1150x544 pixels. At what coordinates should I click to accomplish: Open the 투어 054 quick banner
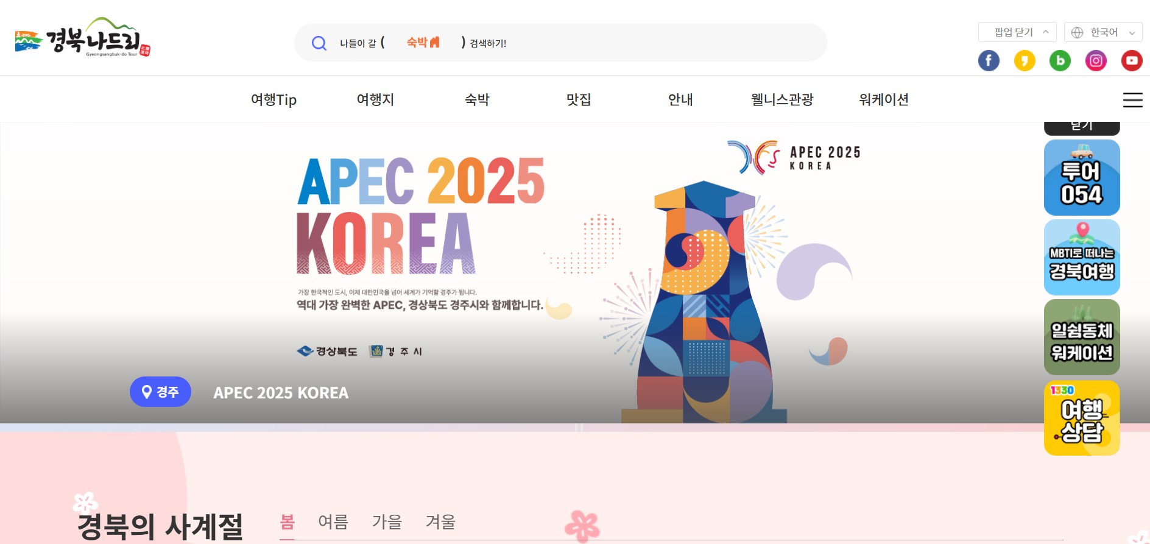1082,177
